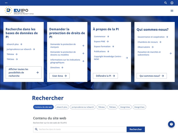Click arrow beside Copyright Knowledge Centre
The width and height of the screenshot is (178, 133).
127,58
